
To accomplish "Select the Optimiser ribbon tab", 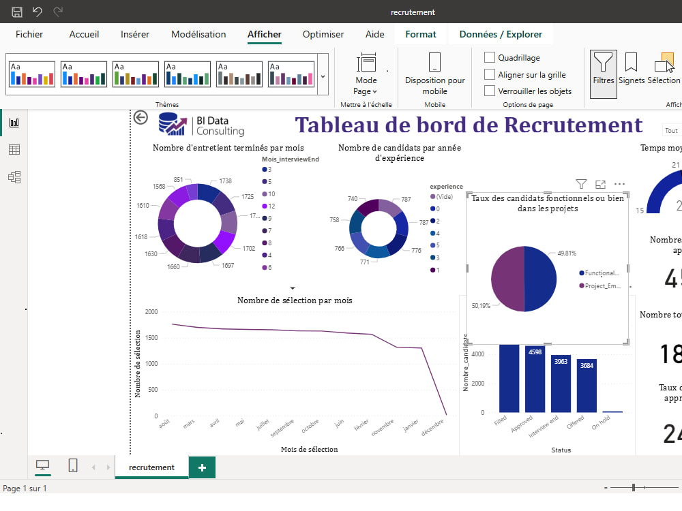I will coord(323,34).
